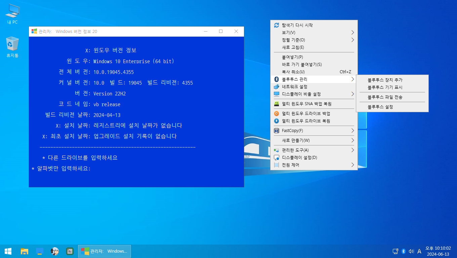Maximize the Windows 버전 정보 window
The image size is (457, 258).
point(221,31)
